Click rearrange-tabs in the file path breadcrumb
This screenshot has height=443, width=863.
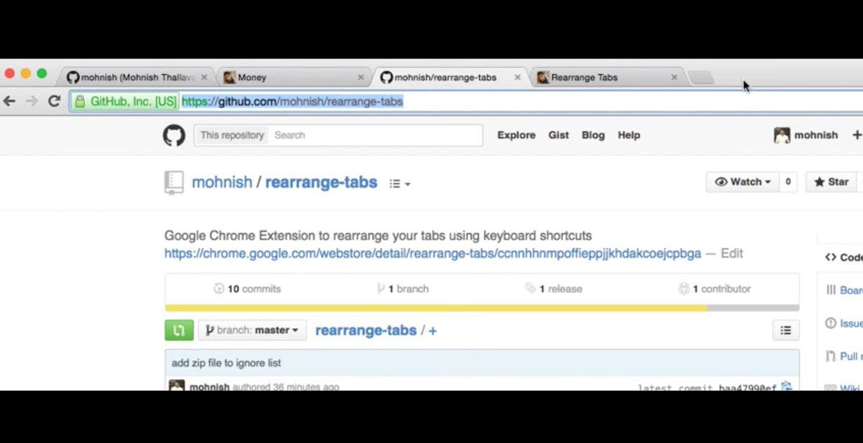click(x=366, y=331)
